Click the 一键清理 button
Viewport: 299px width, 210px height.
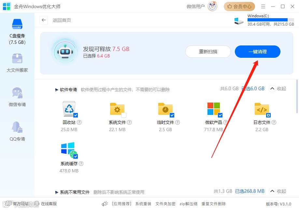pos(257,52)
